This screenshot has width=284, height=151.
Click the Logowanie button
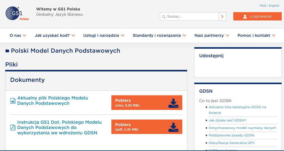coord(257,16)
